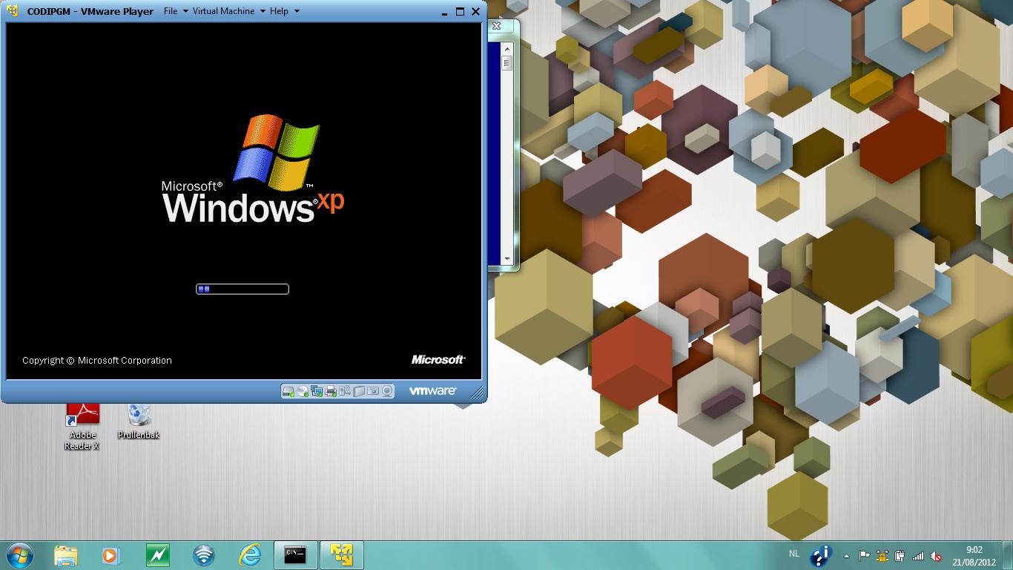The width and height of the screenshot is (1013, 570).
Task: Maximize the VMware Player window
Action: [460, 11]
